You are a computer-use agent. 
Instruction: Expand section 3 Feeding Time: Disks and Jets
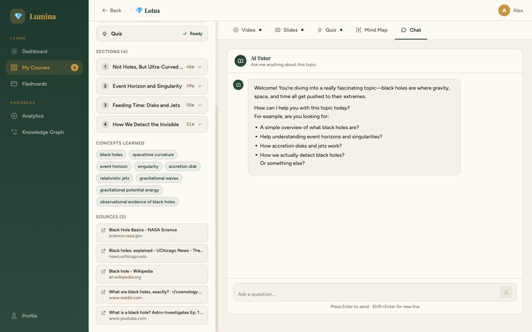[152, 105]
